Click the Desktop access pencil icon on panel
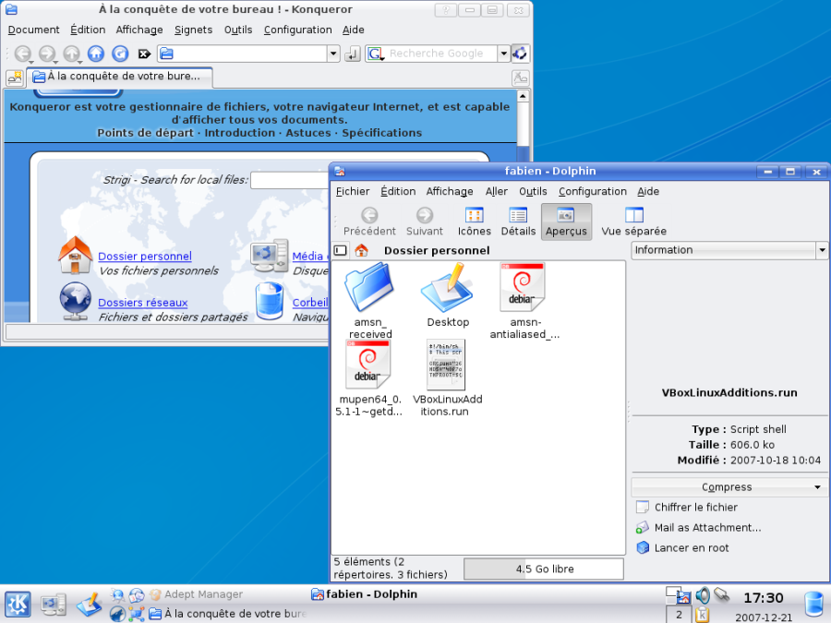The height and width of the screenshot is (623, 831). pyautogui.click(x=89, y=605)
